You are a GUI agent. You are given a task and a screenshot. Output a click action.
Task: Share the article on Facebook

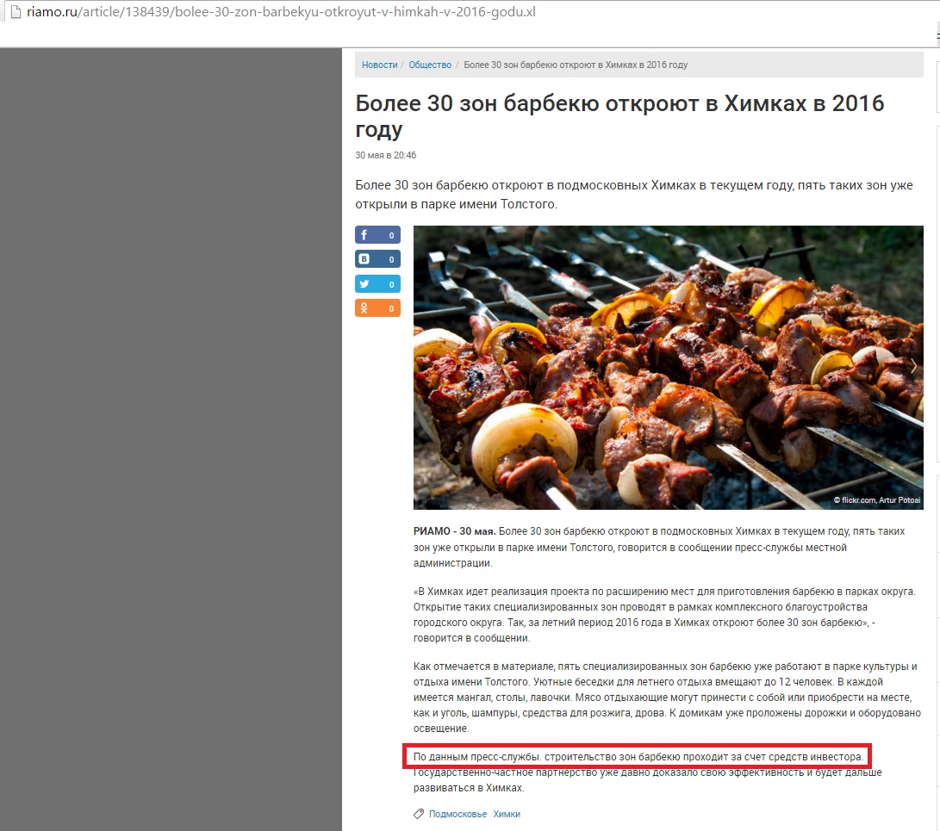377,235
